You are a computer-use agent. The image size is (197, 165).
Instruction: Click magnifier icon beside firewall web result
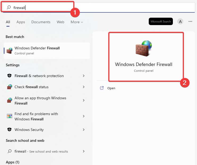pos(10,151)
